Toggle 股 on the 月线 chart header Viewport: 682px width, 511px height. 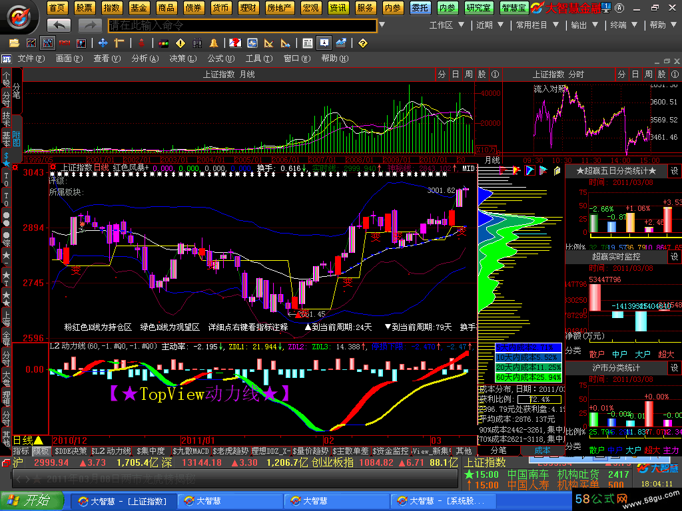(482, 75)
